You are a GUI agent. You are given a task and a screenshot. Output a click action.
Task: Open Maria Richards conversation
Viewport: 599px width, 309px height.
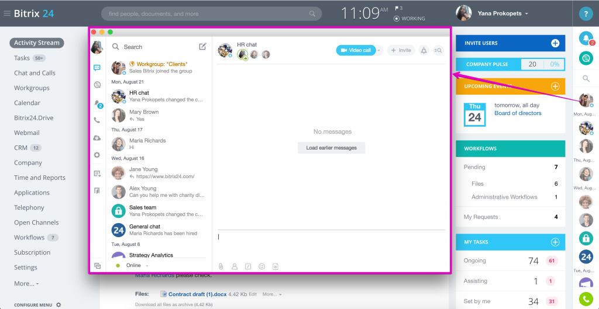pyautogui.click(x=159, y=144)
